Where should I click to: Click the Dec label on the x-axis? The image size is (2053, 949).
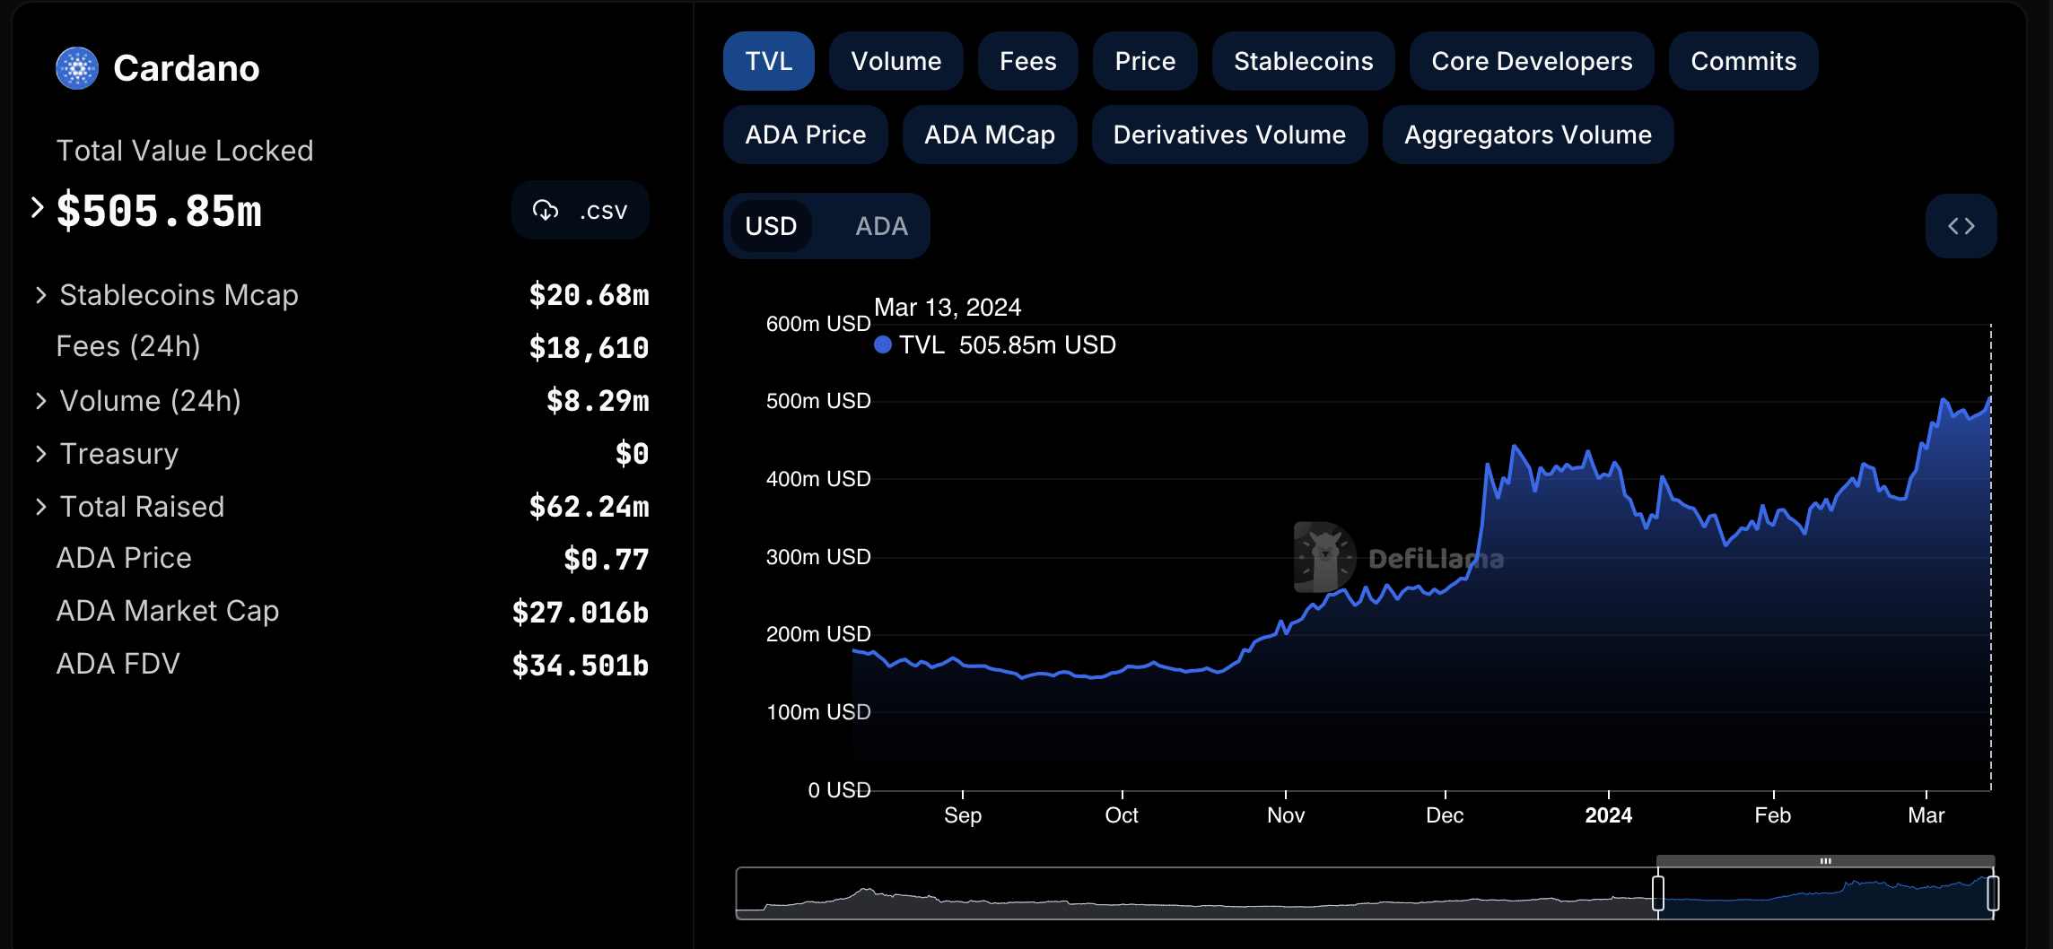point(1445,815)
